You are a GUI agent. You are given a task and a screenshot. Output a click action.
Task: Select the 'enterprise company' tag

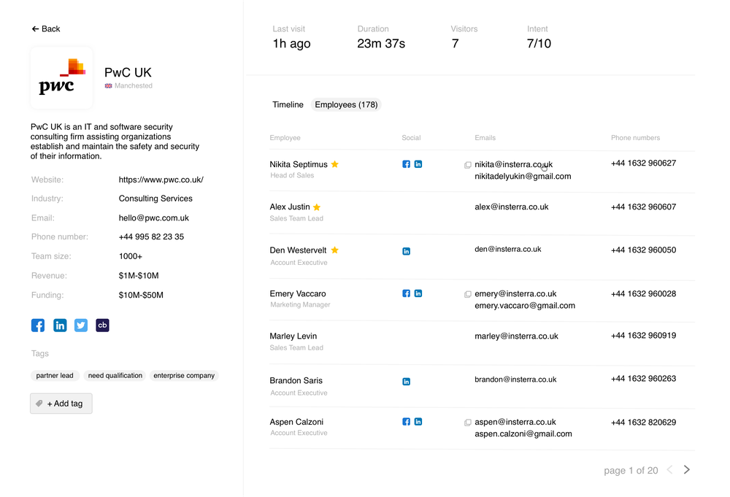[184, 376]
